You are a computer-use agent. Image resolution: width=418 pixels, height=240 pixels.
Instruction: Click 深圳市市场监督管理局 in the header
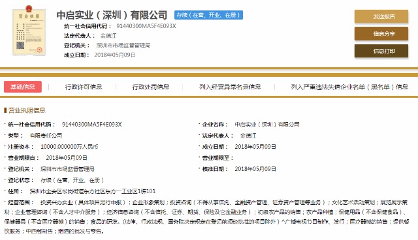tap(123, 45)
